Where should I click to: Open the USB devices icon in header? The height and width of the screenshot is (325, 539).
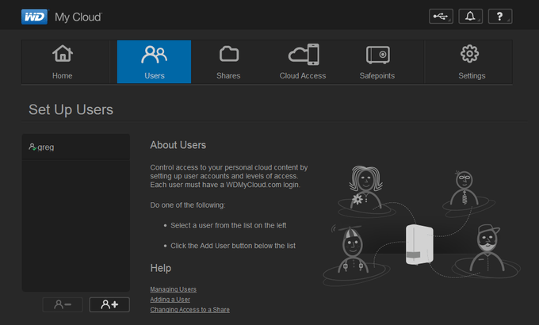[441, 16]
